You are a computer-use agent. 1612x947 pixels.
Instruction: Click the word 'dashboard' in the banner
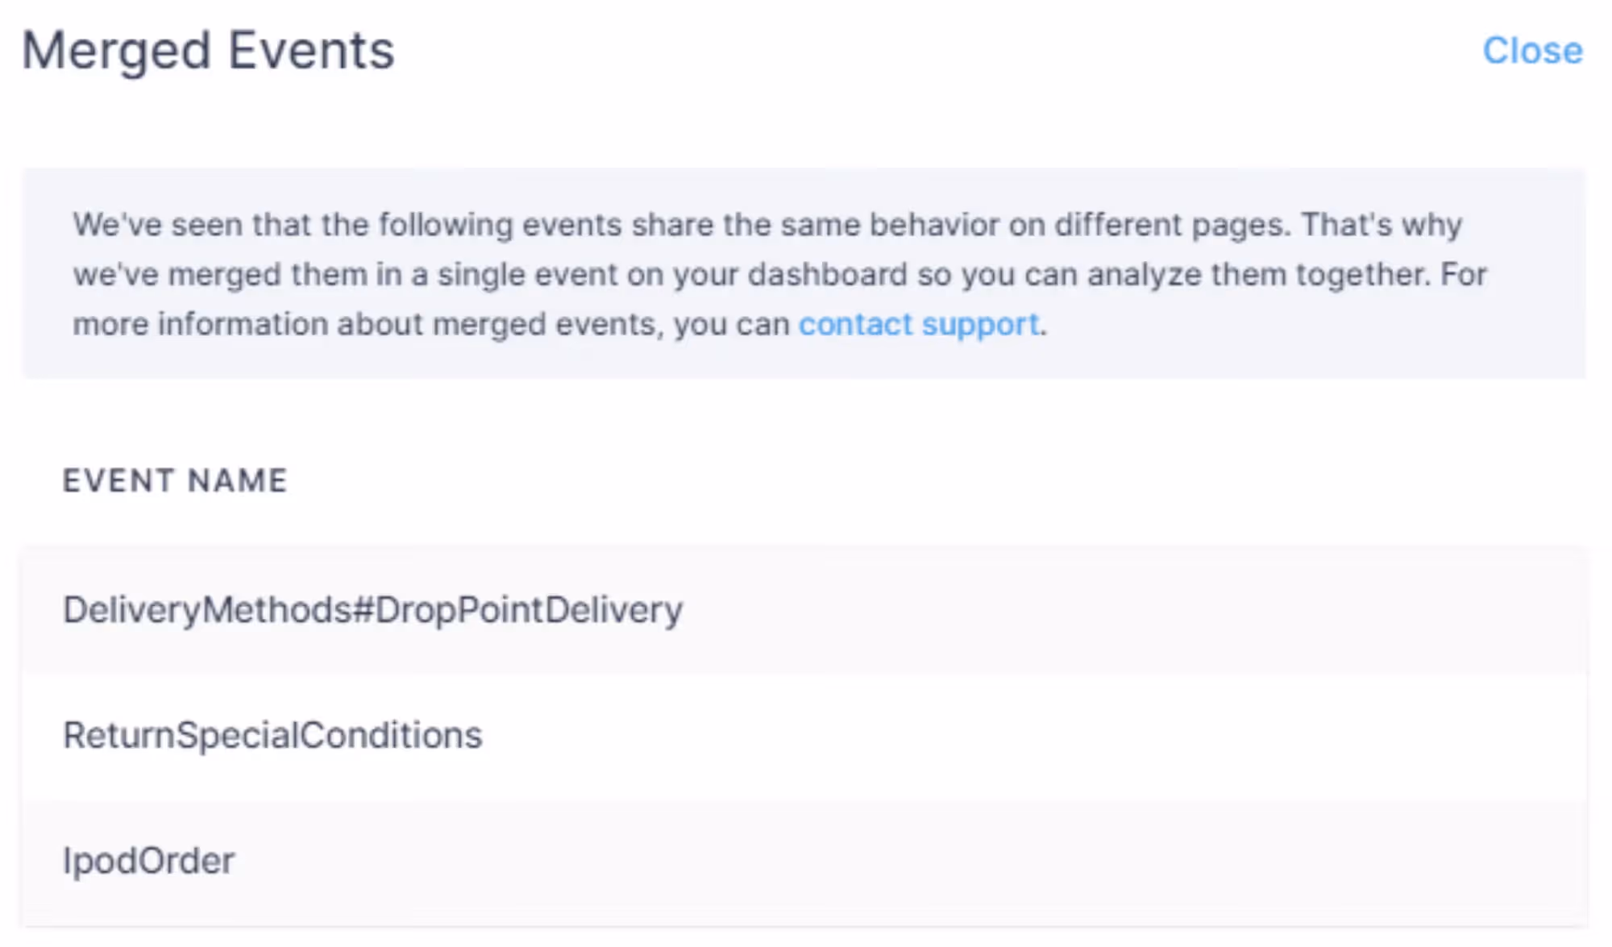tap(827, 275)
